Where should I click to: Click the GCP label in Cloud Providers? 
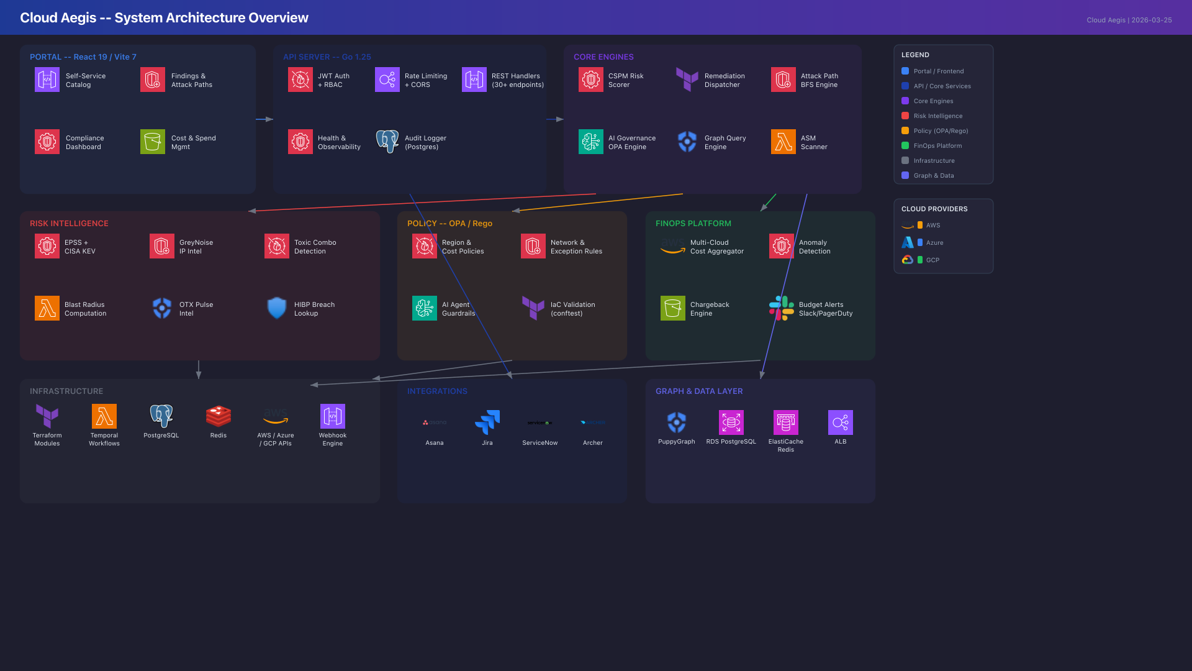[932, 260]
